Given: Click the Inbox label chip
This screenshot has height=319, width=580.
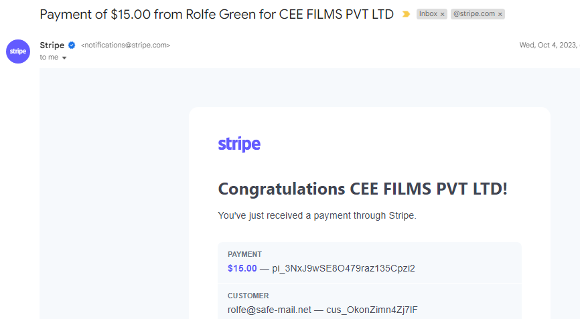Looking at the screenshot, I should coord(428,14).
